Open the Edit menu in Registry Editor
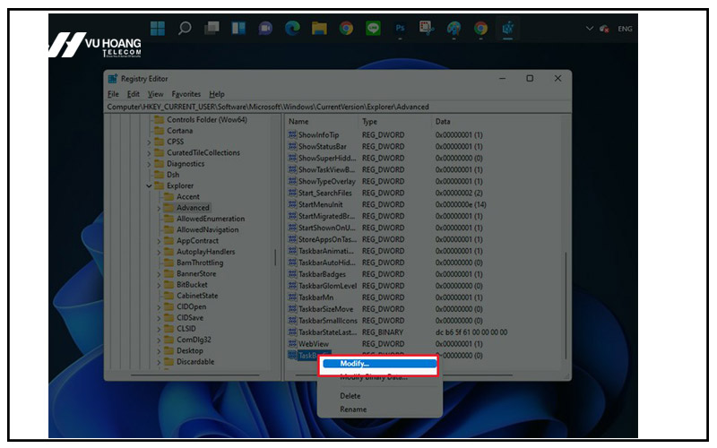 click(133, 94)
